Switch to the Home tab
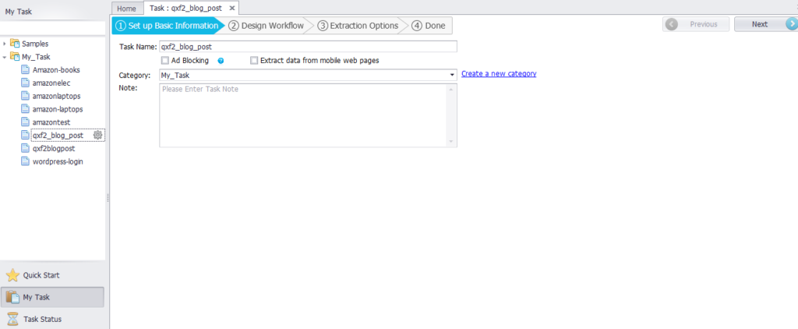Image resolution: width=798 pixels, height=329 pixels. (x=126, y=8)
